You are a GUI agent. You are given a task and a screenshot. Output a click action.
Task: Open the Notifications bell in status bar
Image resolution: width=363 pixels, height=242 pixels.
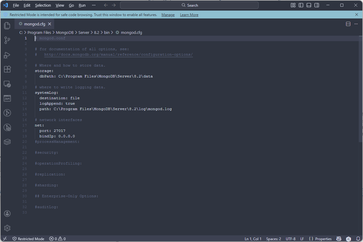(x=358, y=239)
